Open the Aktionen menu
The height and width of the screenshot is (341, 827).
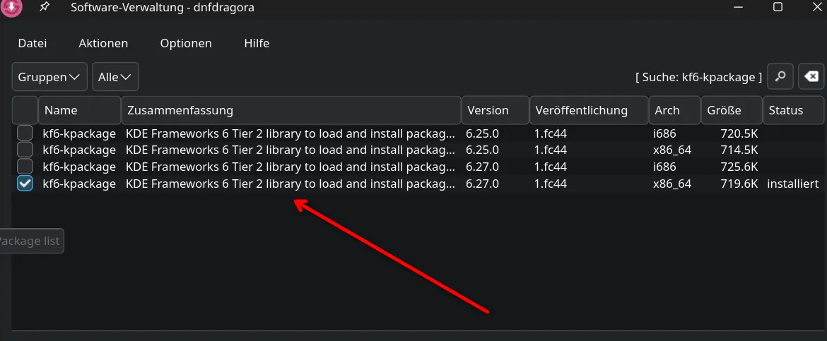point(103,43)
